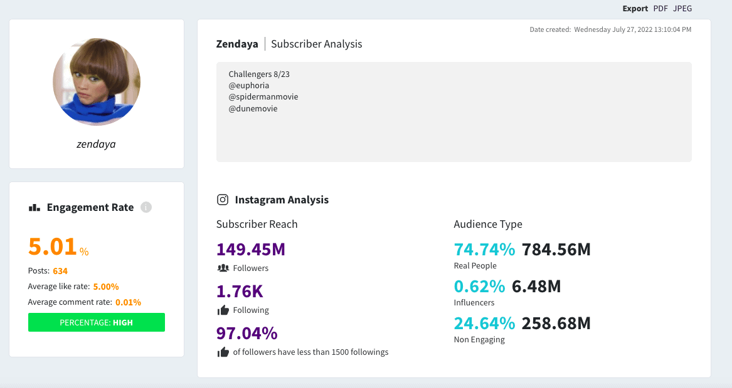Click the Followers people icon

click(x=222, y=268)
